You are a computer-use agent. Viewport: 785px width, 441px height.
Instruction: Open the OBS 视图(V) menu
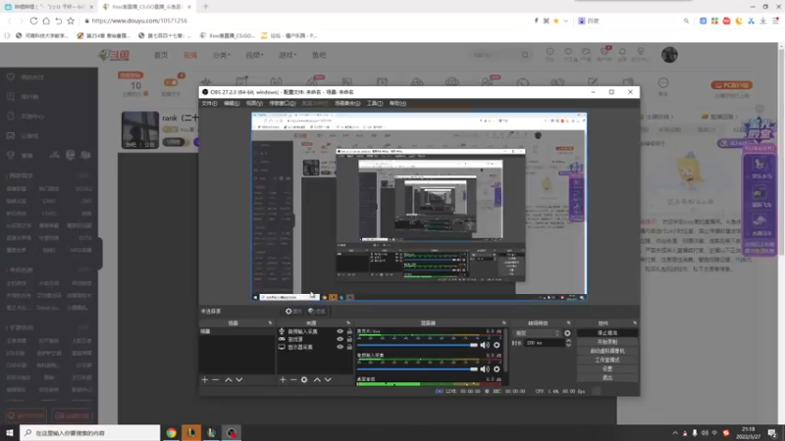(254, 104)
